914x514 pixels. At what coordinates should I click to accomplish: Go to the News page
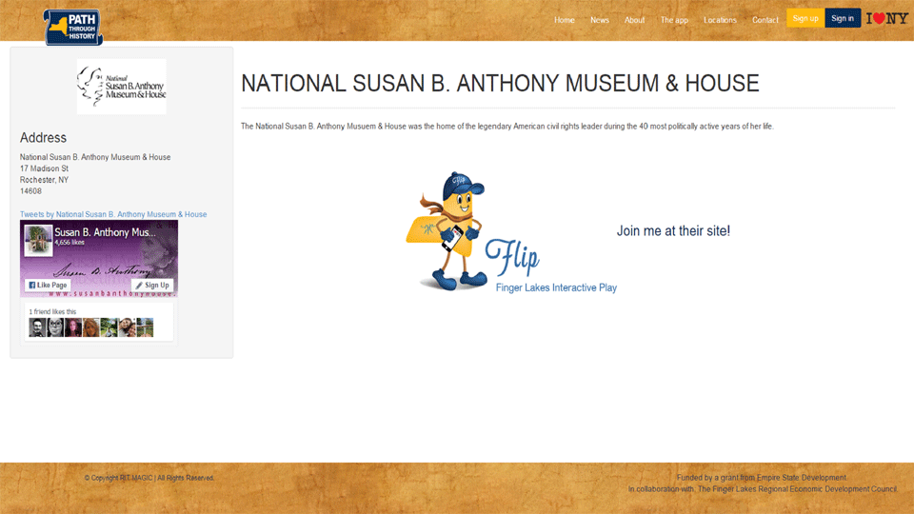coord(599,20)
